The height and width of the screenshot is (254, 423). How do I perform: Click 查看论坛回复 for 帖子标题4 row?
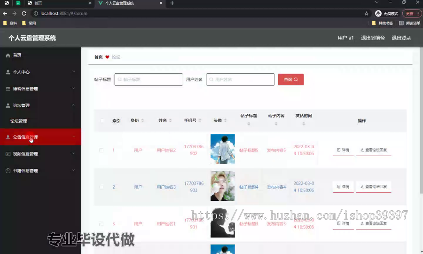(x=374, y=187)
